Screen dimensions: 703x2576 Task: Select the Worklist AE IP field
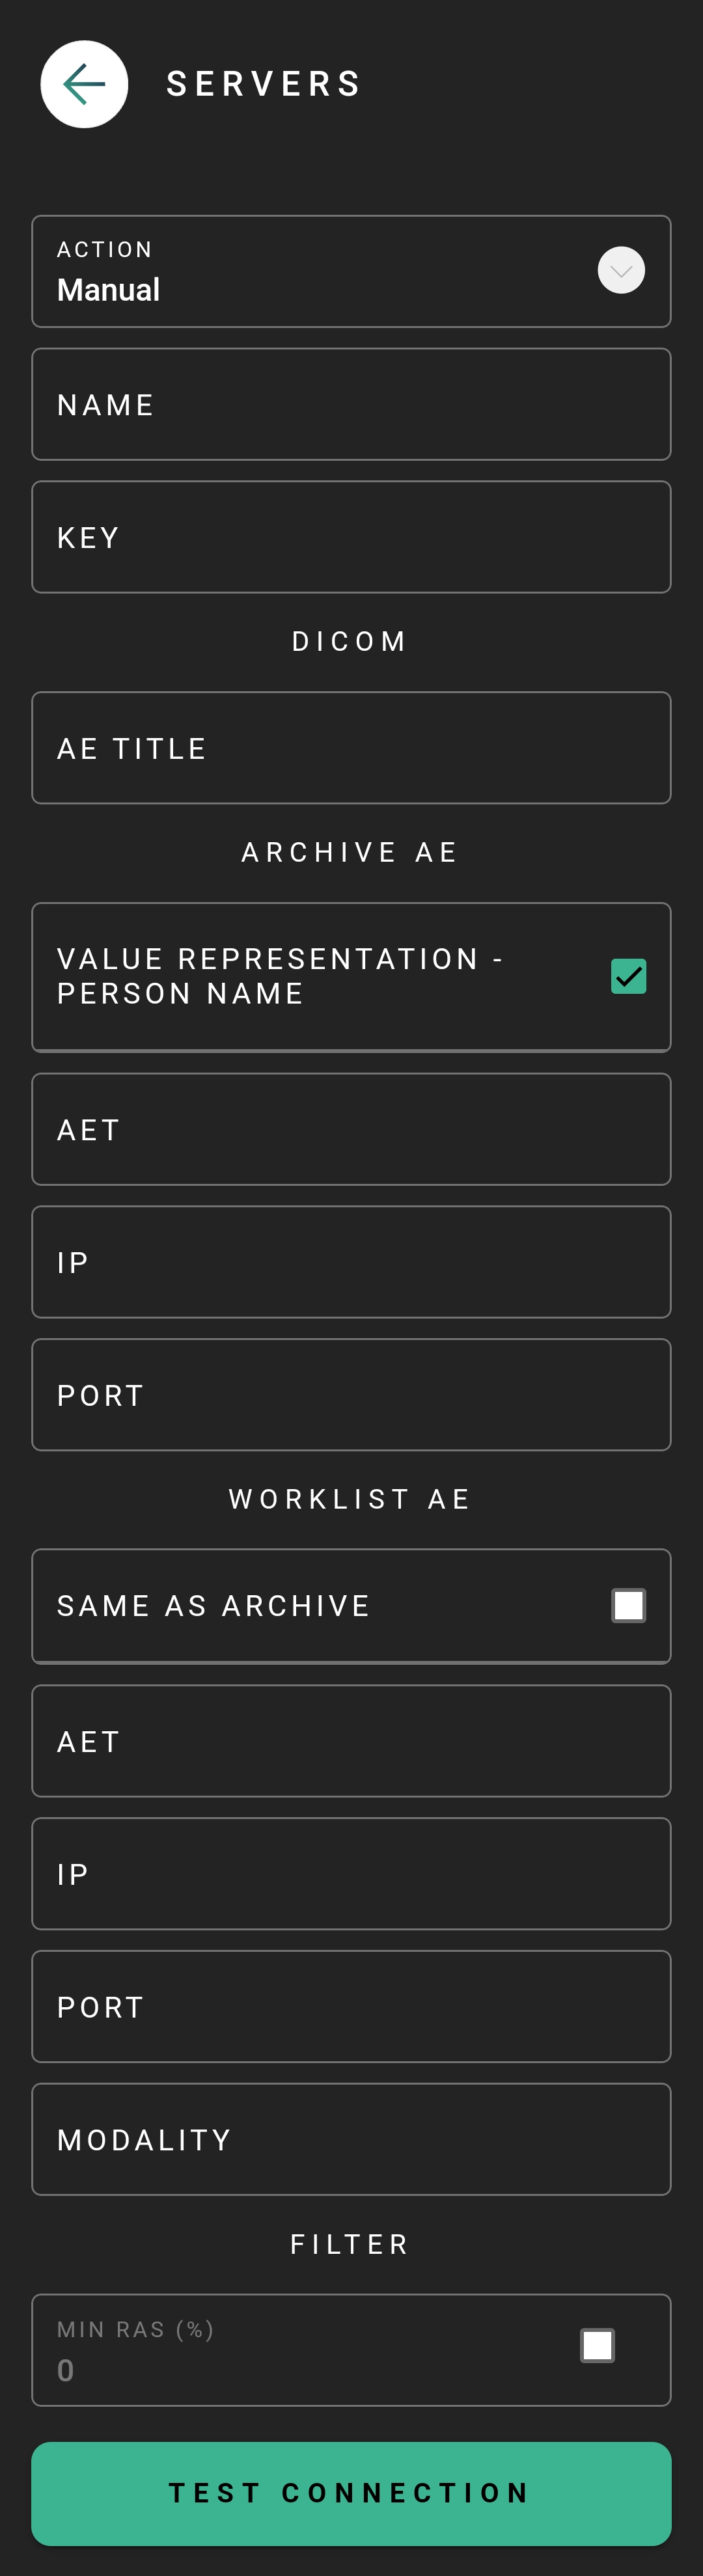click(x=351, y=1874)
